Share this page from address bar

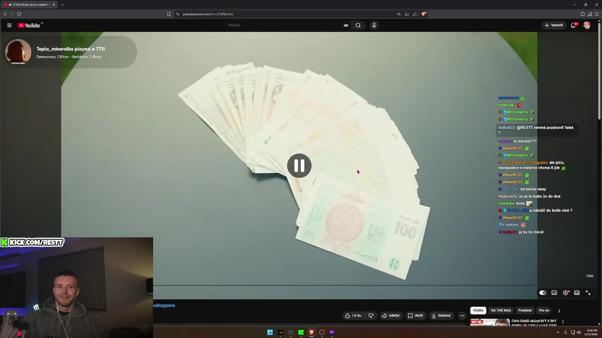click(x=415, y=14)
